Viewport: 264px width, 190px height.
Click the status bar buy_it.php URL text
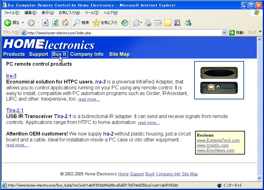coord(93,185)
